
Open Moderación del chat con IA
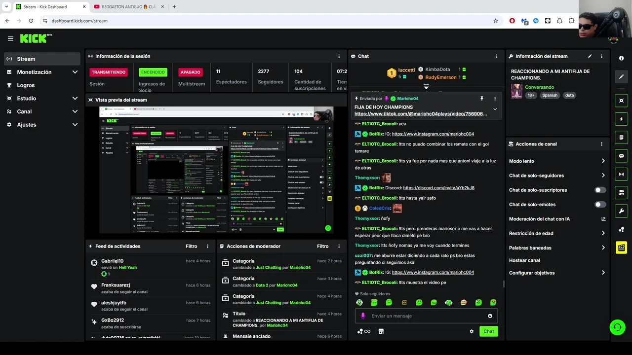click(x=557, y=219)
